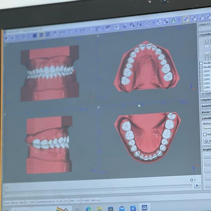Expand the Objekte panel header
This screenshot has width=211, height=211.
click(x=206, y=100)
